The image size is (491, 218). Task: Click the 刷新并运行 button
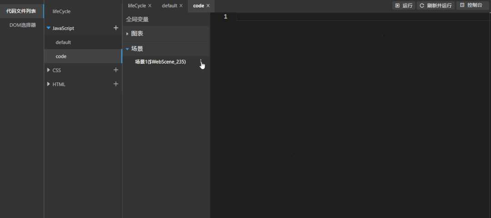point(436,5)
